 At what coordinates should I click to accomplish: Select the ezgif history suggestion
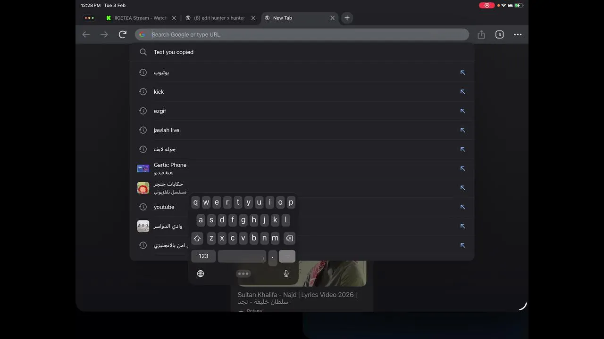pyautogui.click(x=302, y=111)
